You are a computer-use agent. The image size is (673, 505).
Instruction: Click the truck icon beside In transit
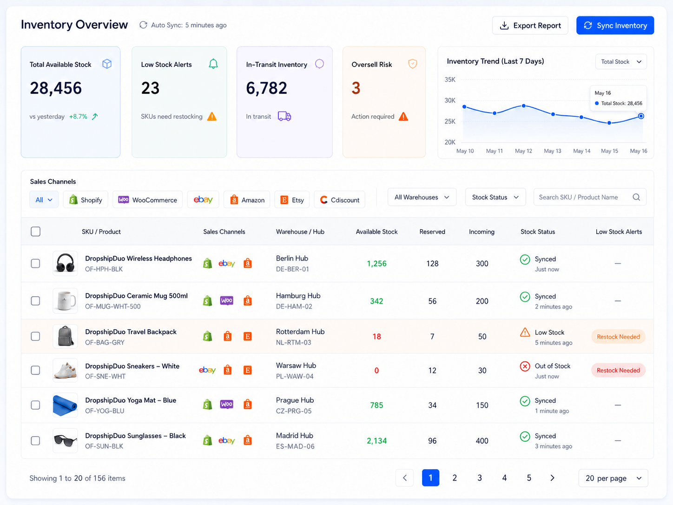point(284,116)
